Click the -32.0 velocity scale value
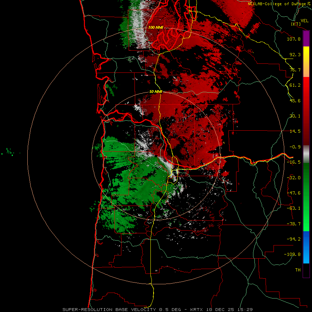Viewport: 312px width, 312px height. point(294,178)
